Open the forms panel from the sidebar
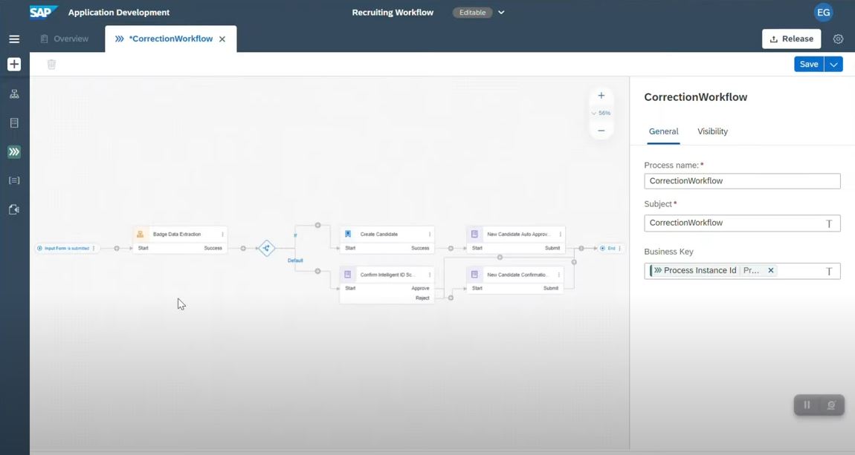Image resolution: width=855 pixels, height=455 pixels. [13, 122]
